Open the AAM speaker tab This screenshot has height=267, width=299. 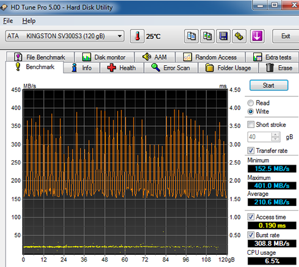[x=155, y=57]
